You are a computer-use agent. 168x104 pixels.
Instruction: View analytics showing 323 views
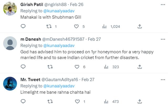pos(112,67)
